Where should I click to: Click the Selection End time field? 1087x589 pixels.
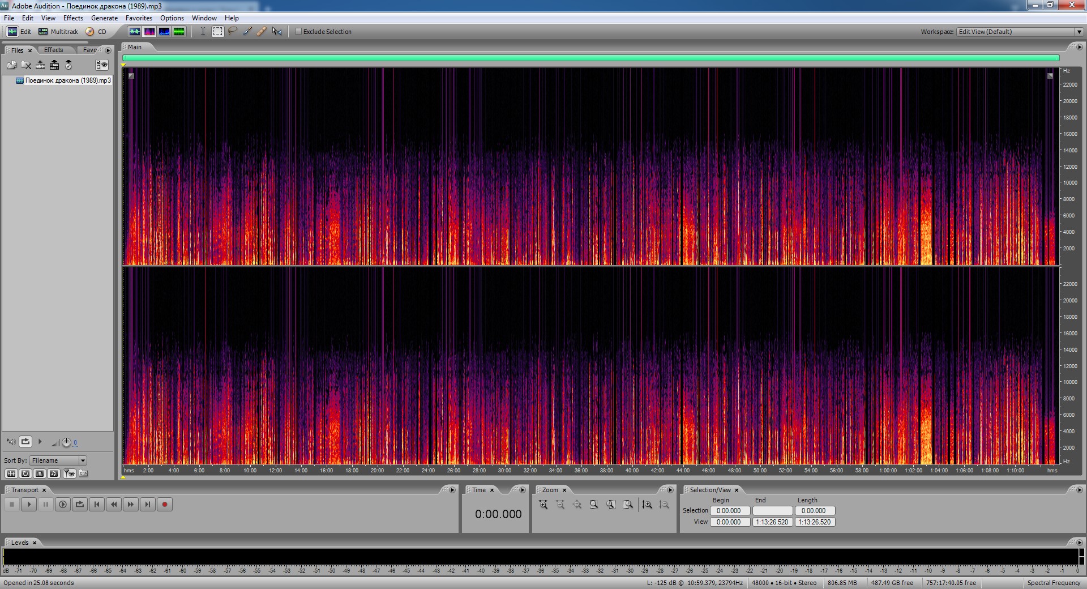(x=772, y=511)
